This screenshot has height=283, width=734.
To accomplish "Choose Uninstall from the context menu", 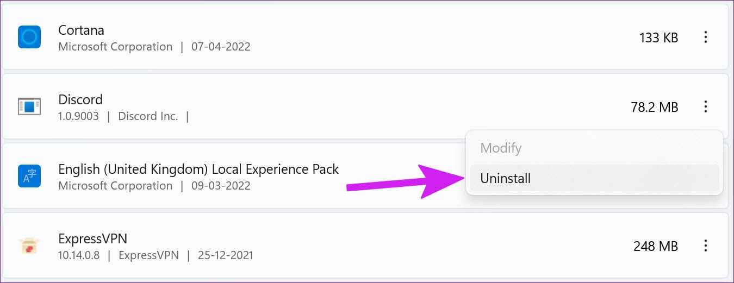I will [x=594, y=178].
